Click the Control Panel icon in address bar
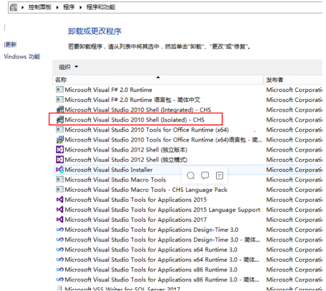Image resolution: width=326 pixels, height=291 pixels. pyautogui.click(x=13, y=8)
